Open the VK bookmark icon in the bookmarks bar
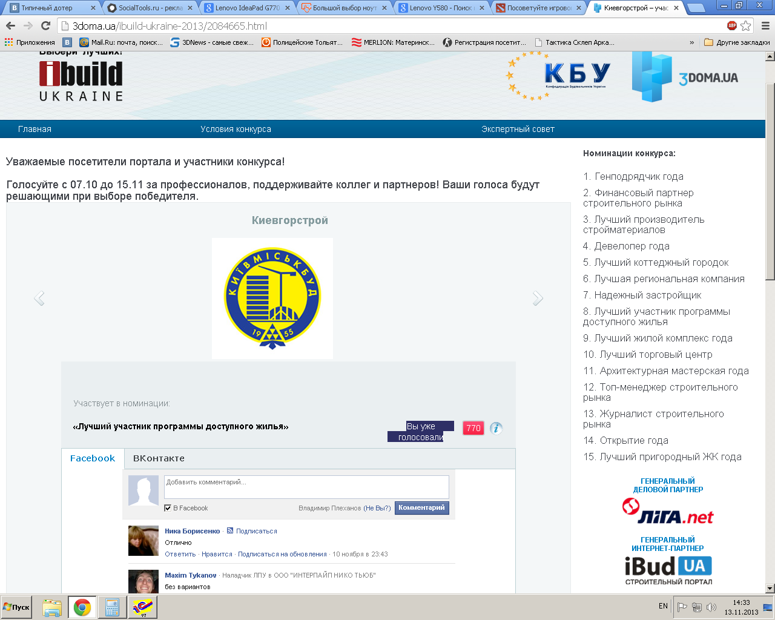 67,42
